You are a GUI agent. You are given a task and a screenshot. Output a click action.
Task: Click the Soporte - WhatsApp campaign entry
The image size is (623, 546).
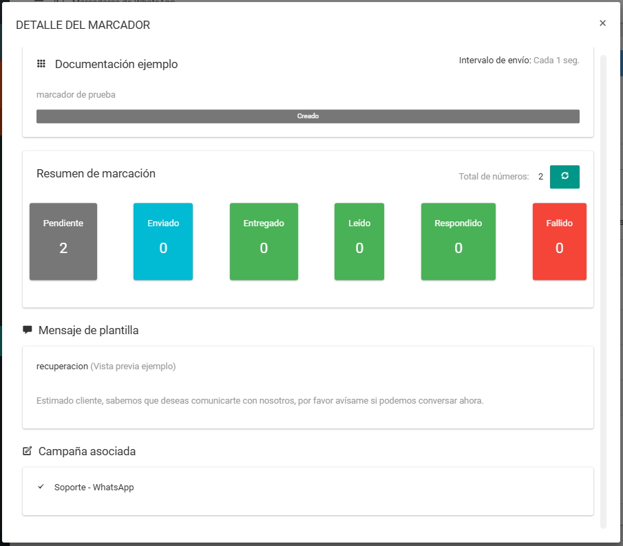94,488
